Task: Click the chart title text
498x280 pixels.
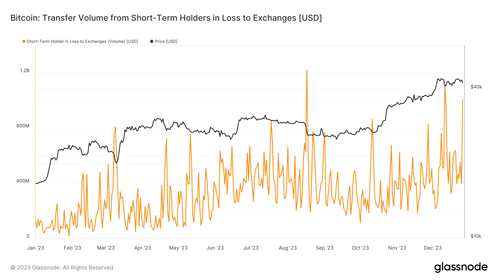Action: [166, 18]
